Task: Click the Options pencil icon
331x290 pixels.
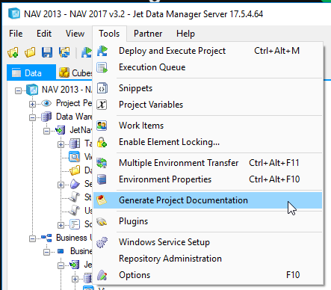Action: [102, 275]
